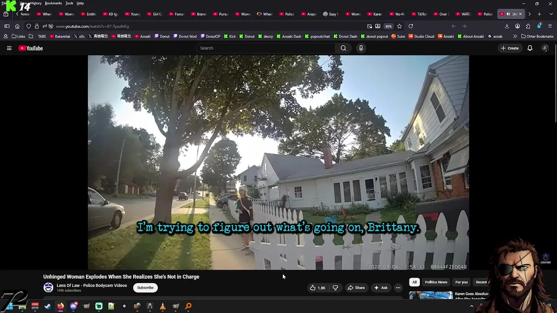Open the browser application hamburger menu
The width and height of the screenshot is (557, 313).
point(550,26)
